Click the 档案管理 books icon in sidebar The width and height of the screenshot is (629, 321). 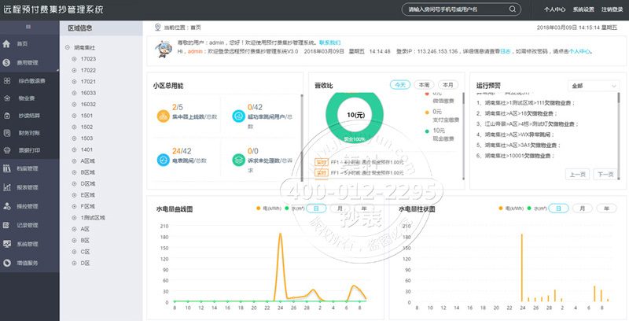7,168
